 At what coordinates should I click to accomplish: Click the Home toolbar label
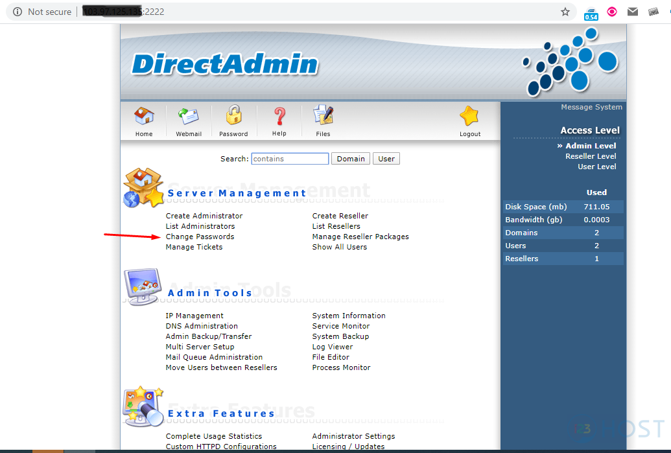(144, 134)
